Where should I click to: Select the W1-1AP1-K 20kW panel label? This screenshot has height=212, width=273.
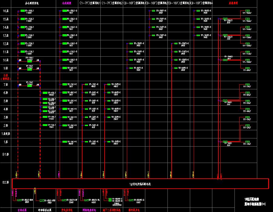[x=94, y=142]
